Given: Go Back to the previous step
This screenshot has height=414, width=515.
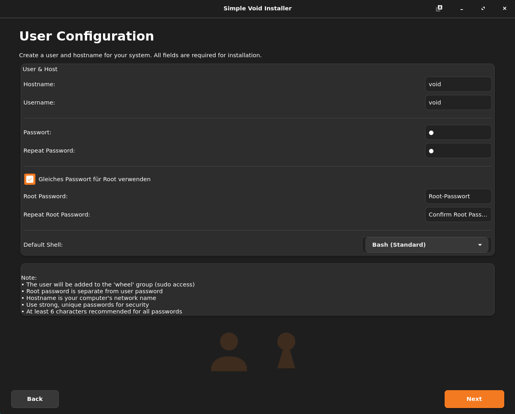Looking at the screenshot, I should point(35,399).
